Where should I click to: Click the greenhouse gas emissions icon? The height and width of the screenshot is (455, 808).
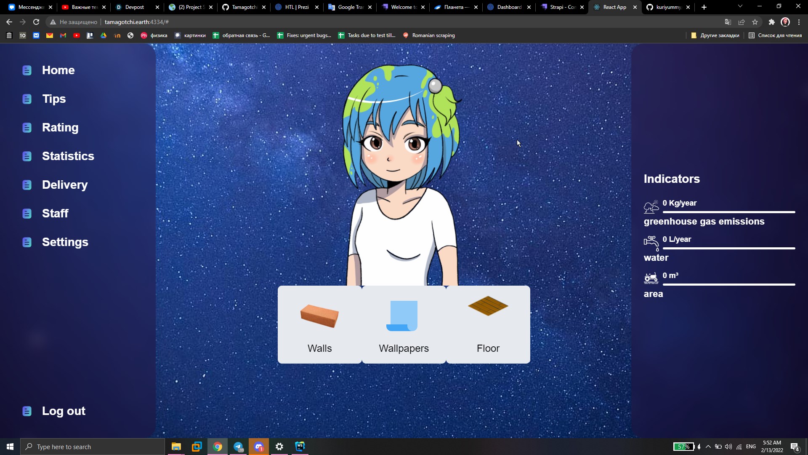[651, 206]
